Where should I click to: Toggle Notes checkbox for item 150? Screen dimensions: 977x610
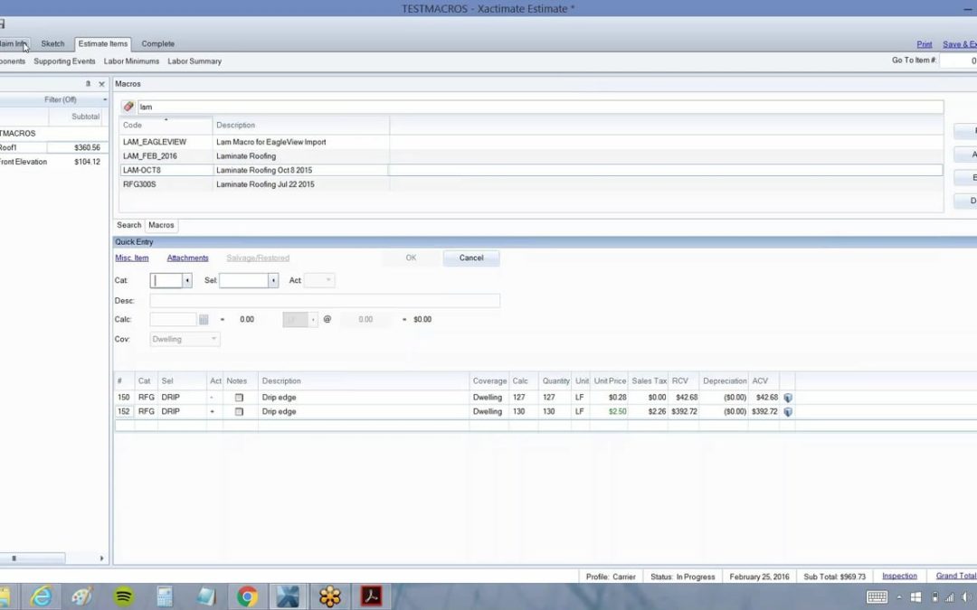pos(239,397)
